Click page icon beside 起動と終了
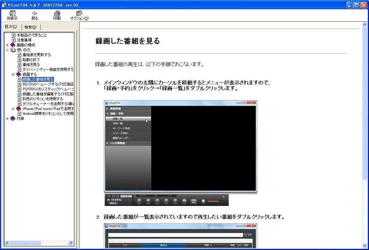 tap(19, 60)
